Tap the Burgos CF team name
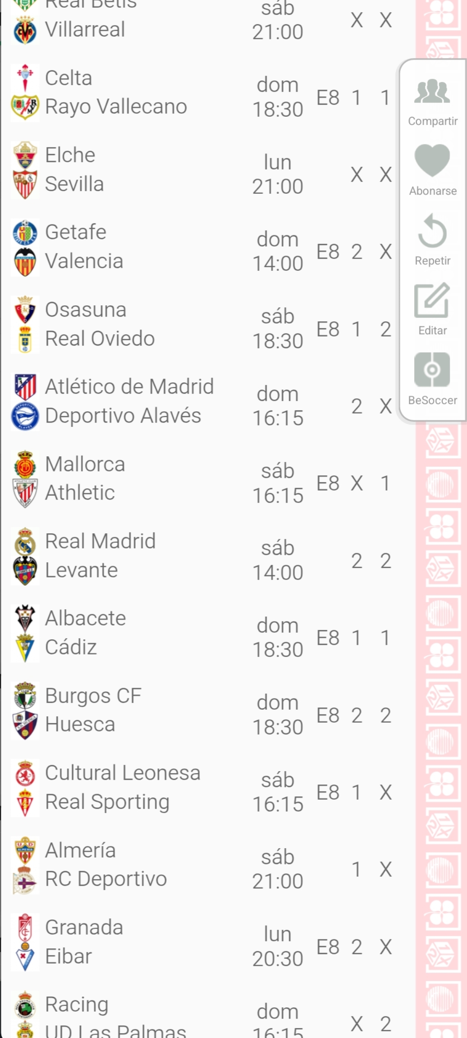 point(93,696)
